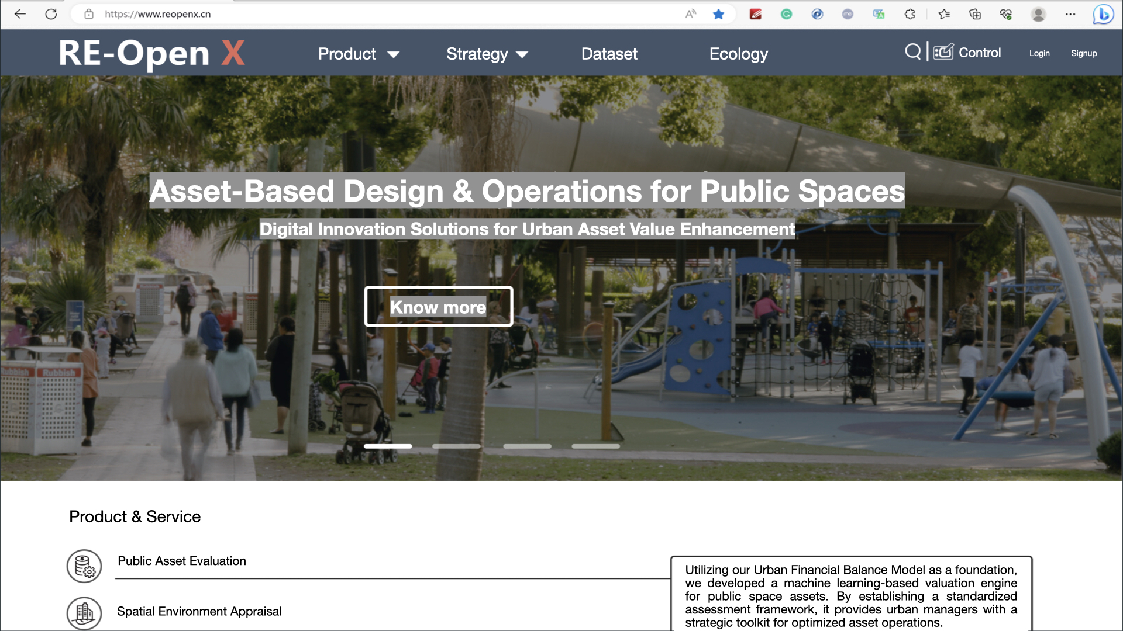Click the Signup link

click(x=1084, y=53)
